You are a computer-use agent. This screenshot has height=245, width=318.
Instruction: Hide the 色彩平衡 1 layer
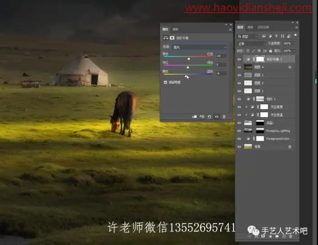[x=240, y=59]
